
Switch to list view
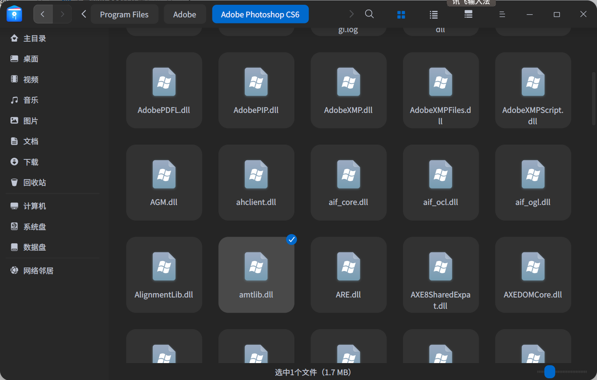pos(433,15)
